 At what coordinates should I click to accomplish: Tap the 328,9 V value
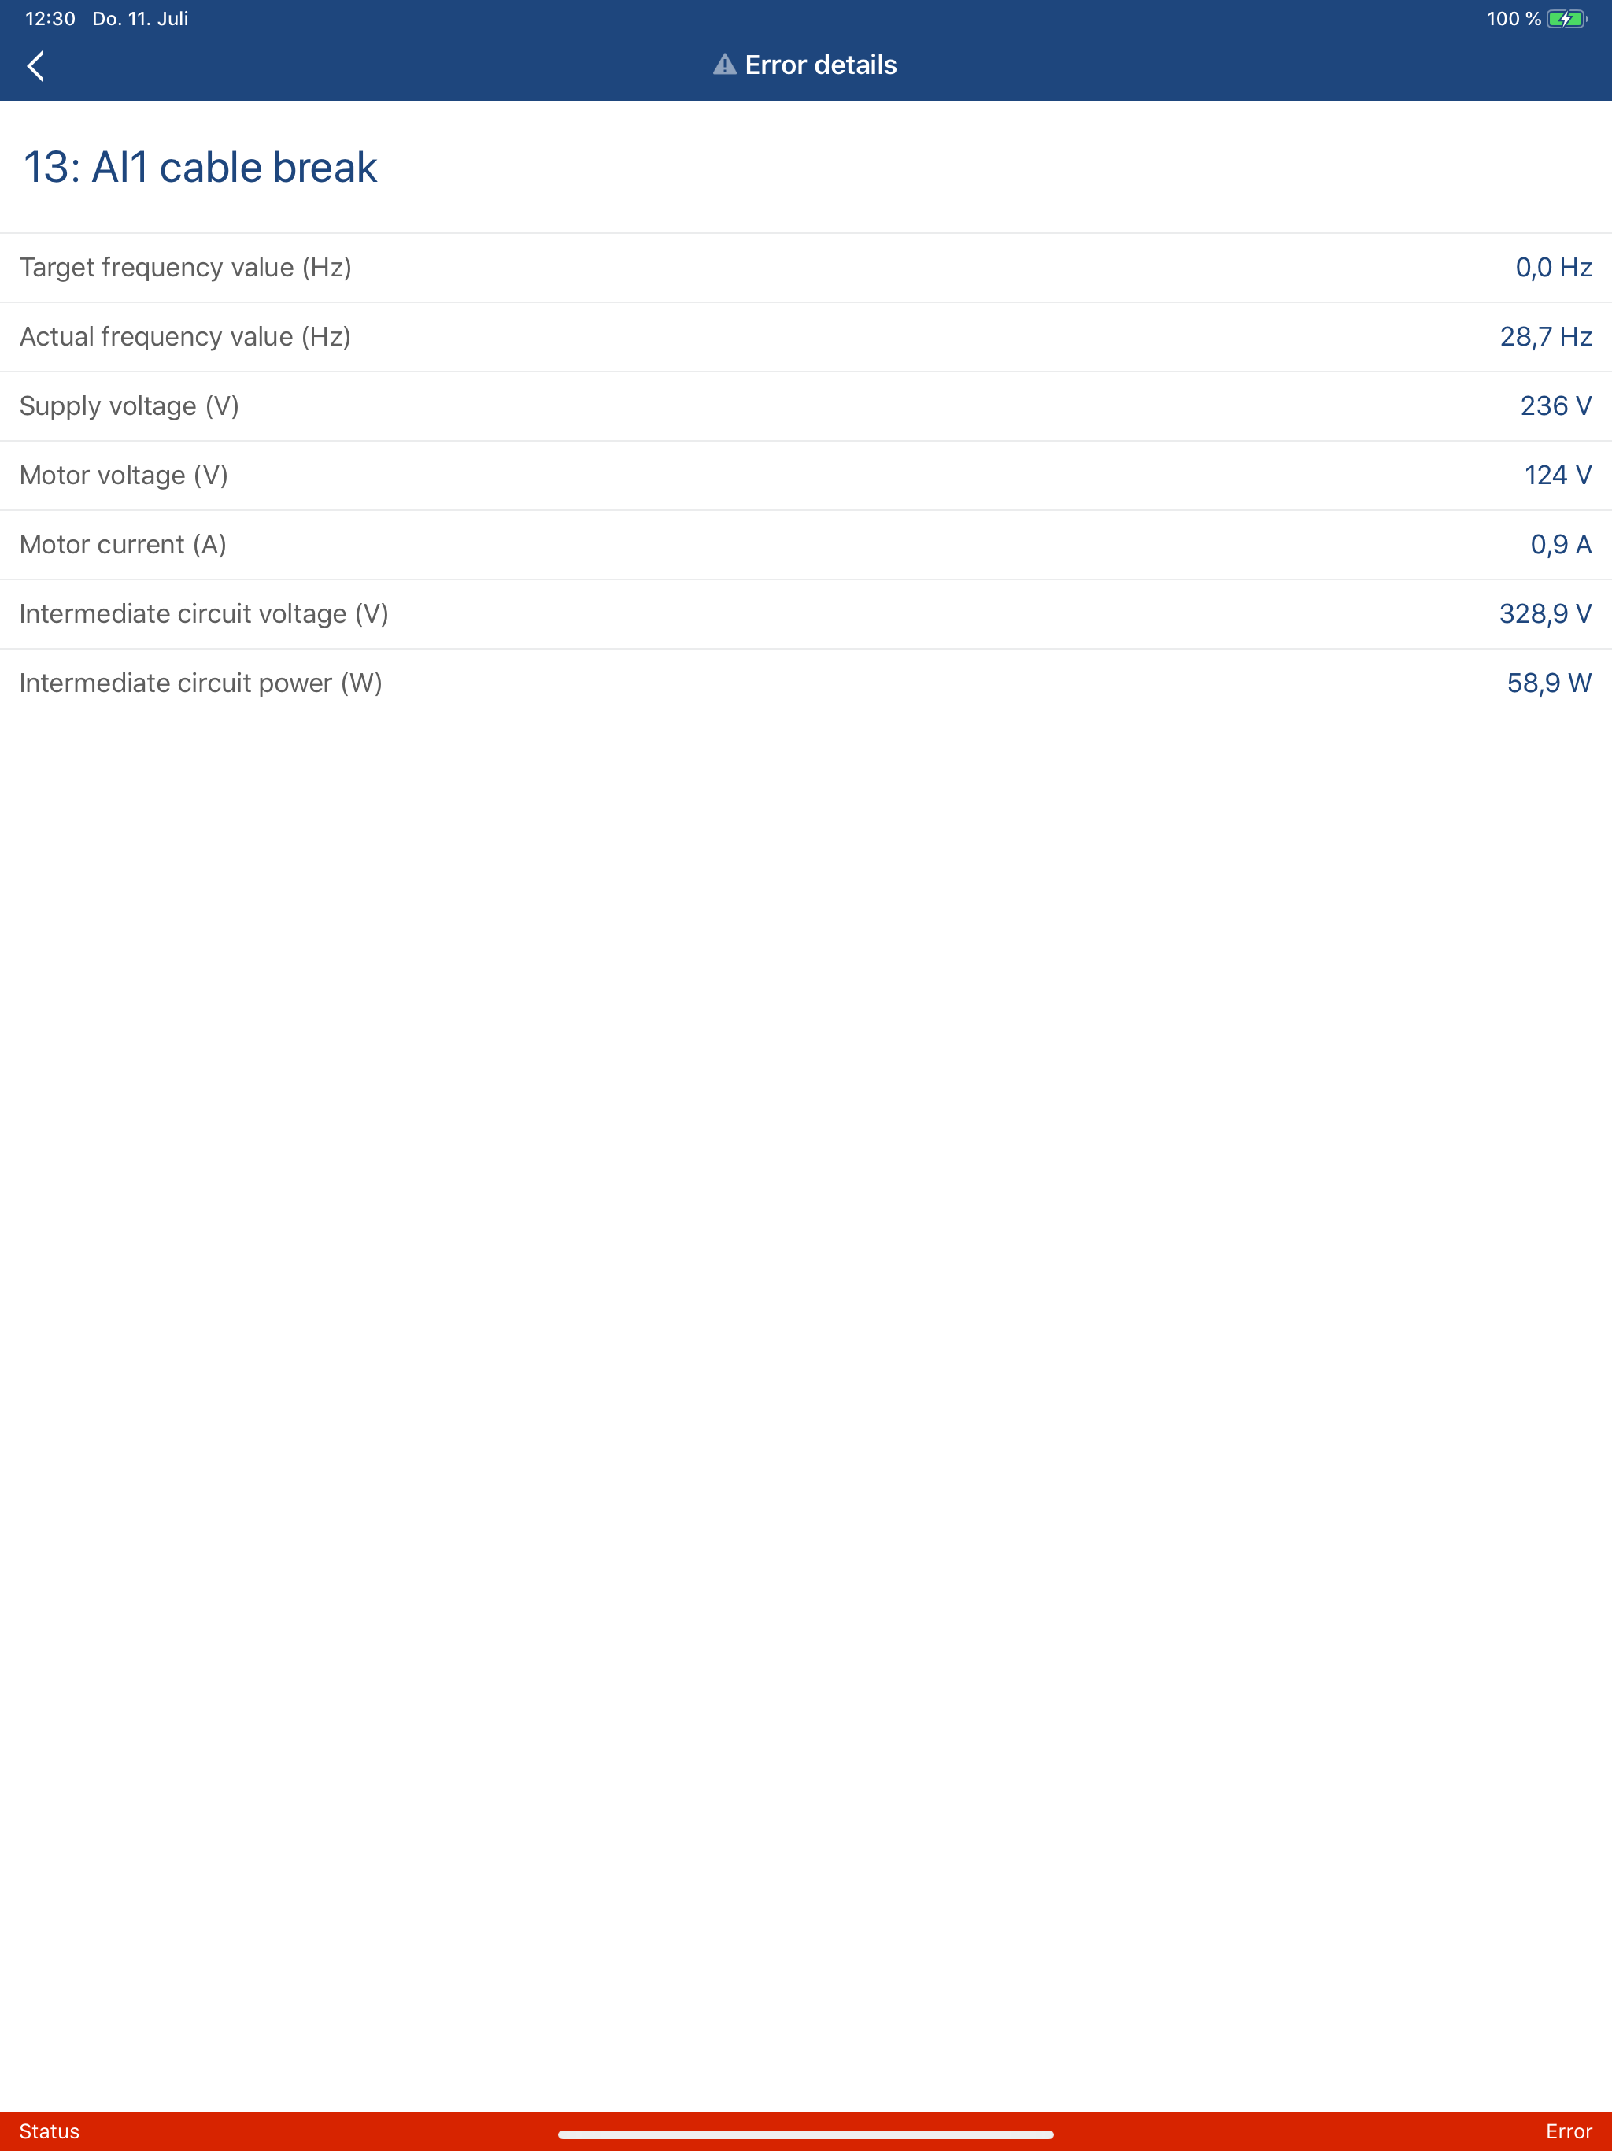click(x=1545, y=613)
